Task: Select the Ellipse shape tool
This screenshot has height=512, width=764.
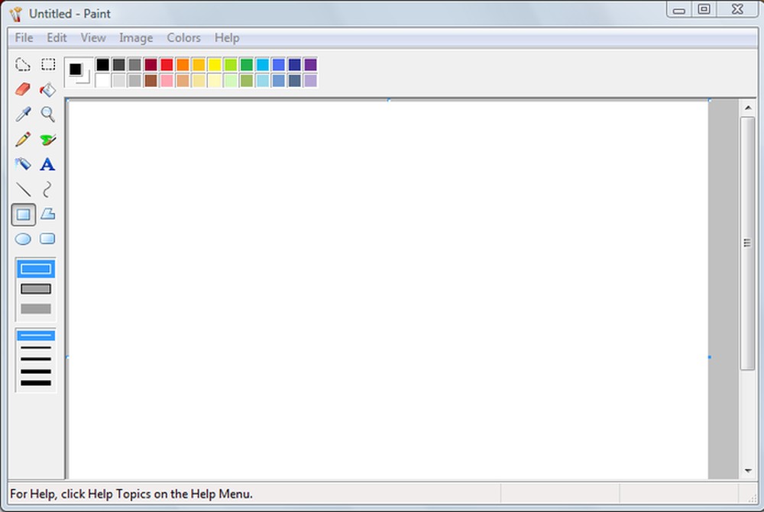Action: click(23, 240)
